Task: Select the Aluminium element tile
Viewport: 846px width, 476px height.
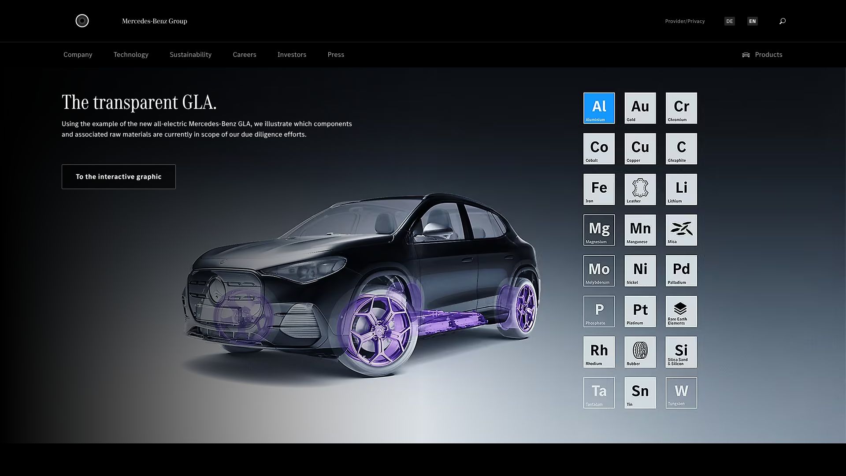Action: (599, 108)
